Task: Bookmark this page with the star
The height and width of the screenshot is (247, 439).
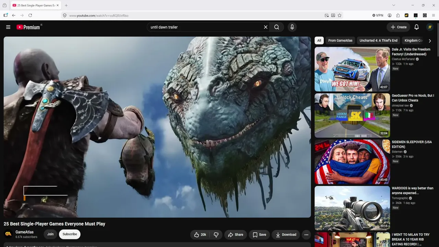Action: pos(340,15)
